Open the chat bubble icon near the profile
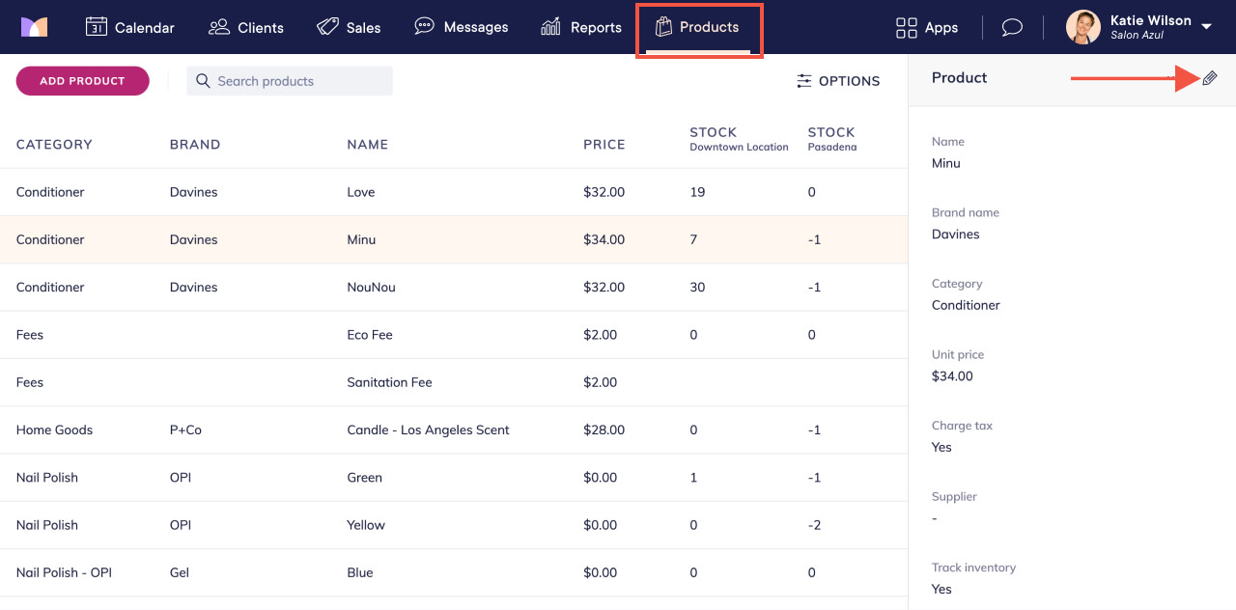The width and height of the screenshot is (1236, 610). pos(1011,27)
